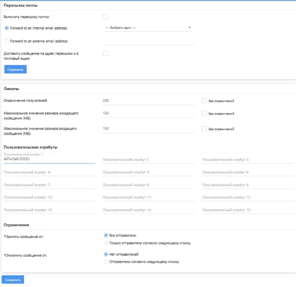Select 'Только отправители согласно следующему списку' radio
This screenshot has height=287, width=296.
pos(106,243)
